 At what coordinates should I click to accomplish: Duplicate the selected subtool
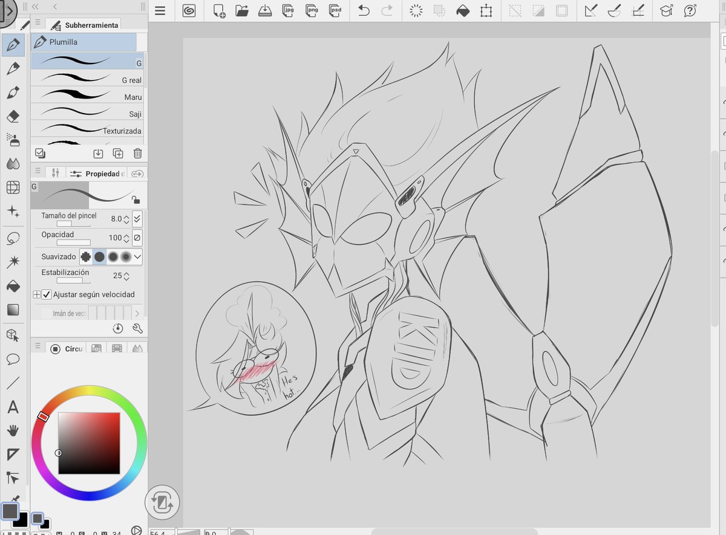click(x=118, y=154)
